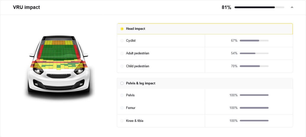Select the Pelvis & leg impact radio button
Viewport: 306px width, 137px height.
click(x=122, y=83)
